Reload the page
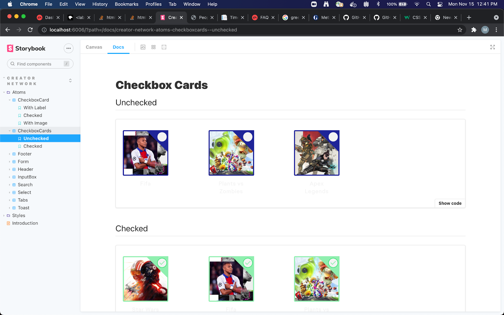The width and height of the screenshot is (504, 315). click(x=30, y=30)
